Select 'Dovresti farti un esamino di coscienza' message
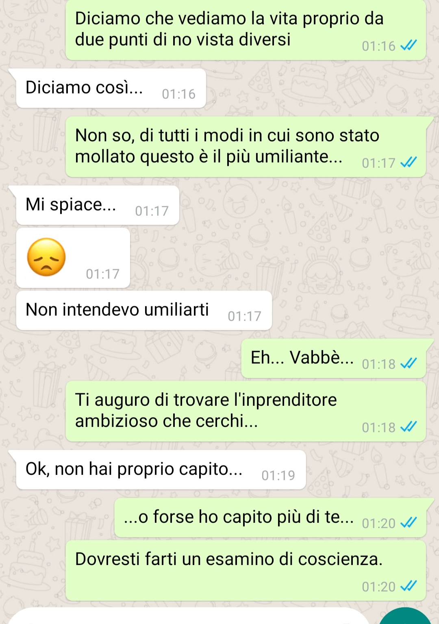Viewport: 439px width, 624px height. click(246, 570)
